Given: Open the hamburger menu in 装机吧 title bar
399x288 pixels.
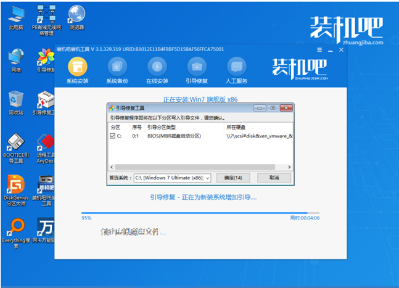Looking at the screenshot, I should click(x=319, y=50).
